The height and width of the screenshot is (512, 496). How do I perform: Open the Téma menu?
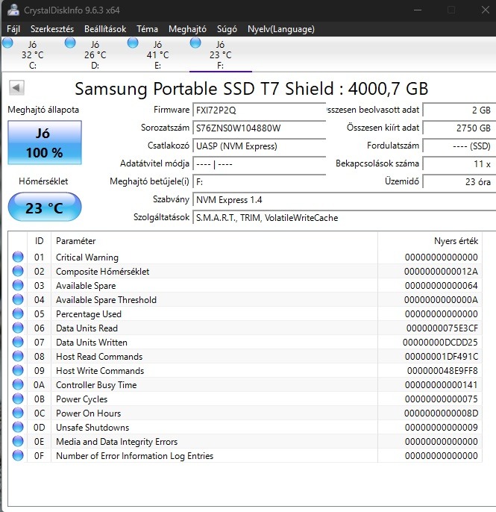[x=147, y=29]
